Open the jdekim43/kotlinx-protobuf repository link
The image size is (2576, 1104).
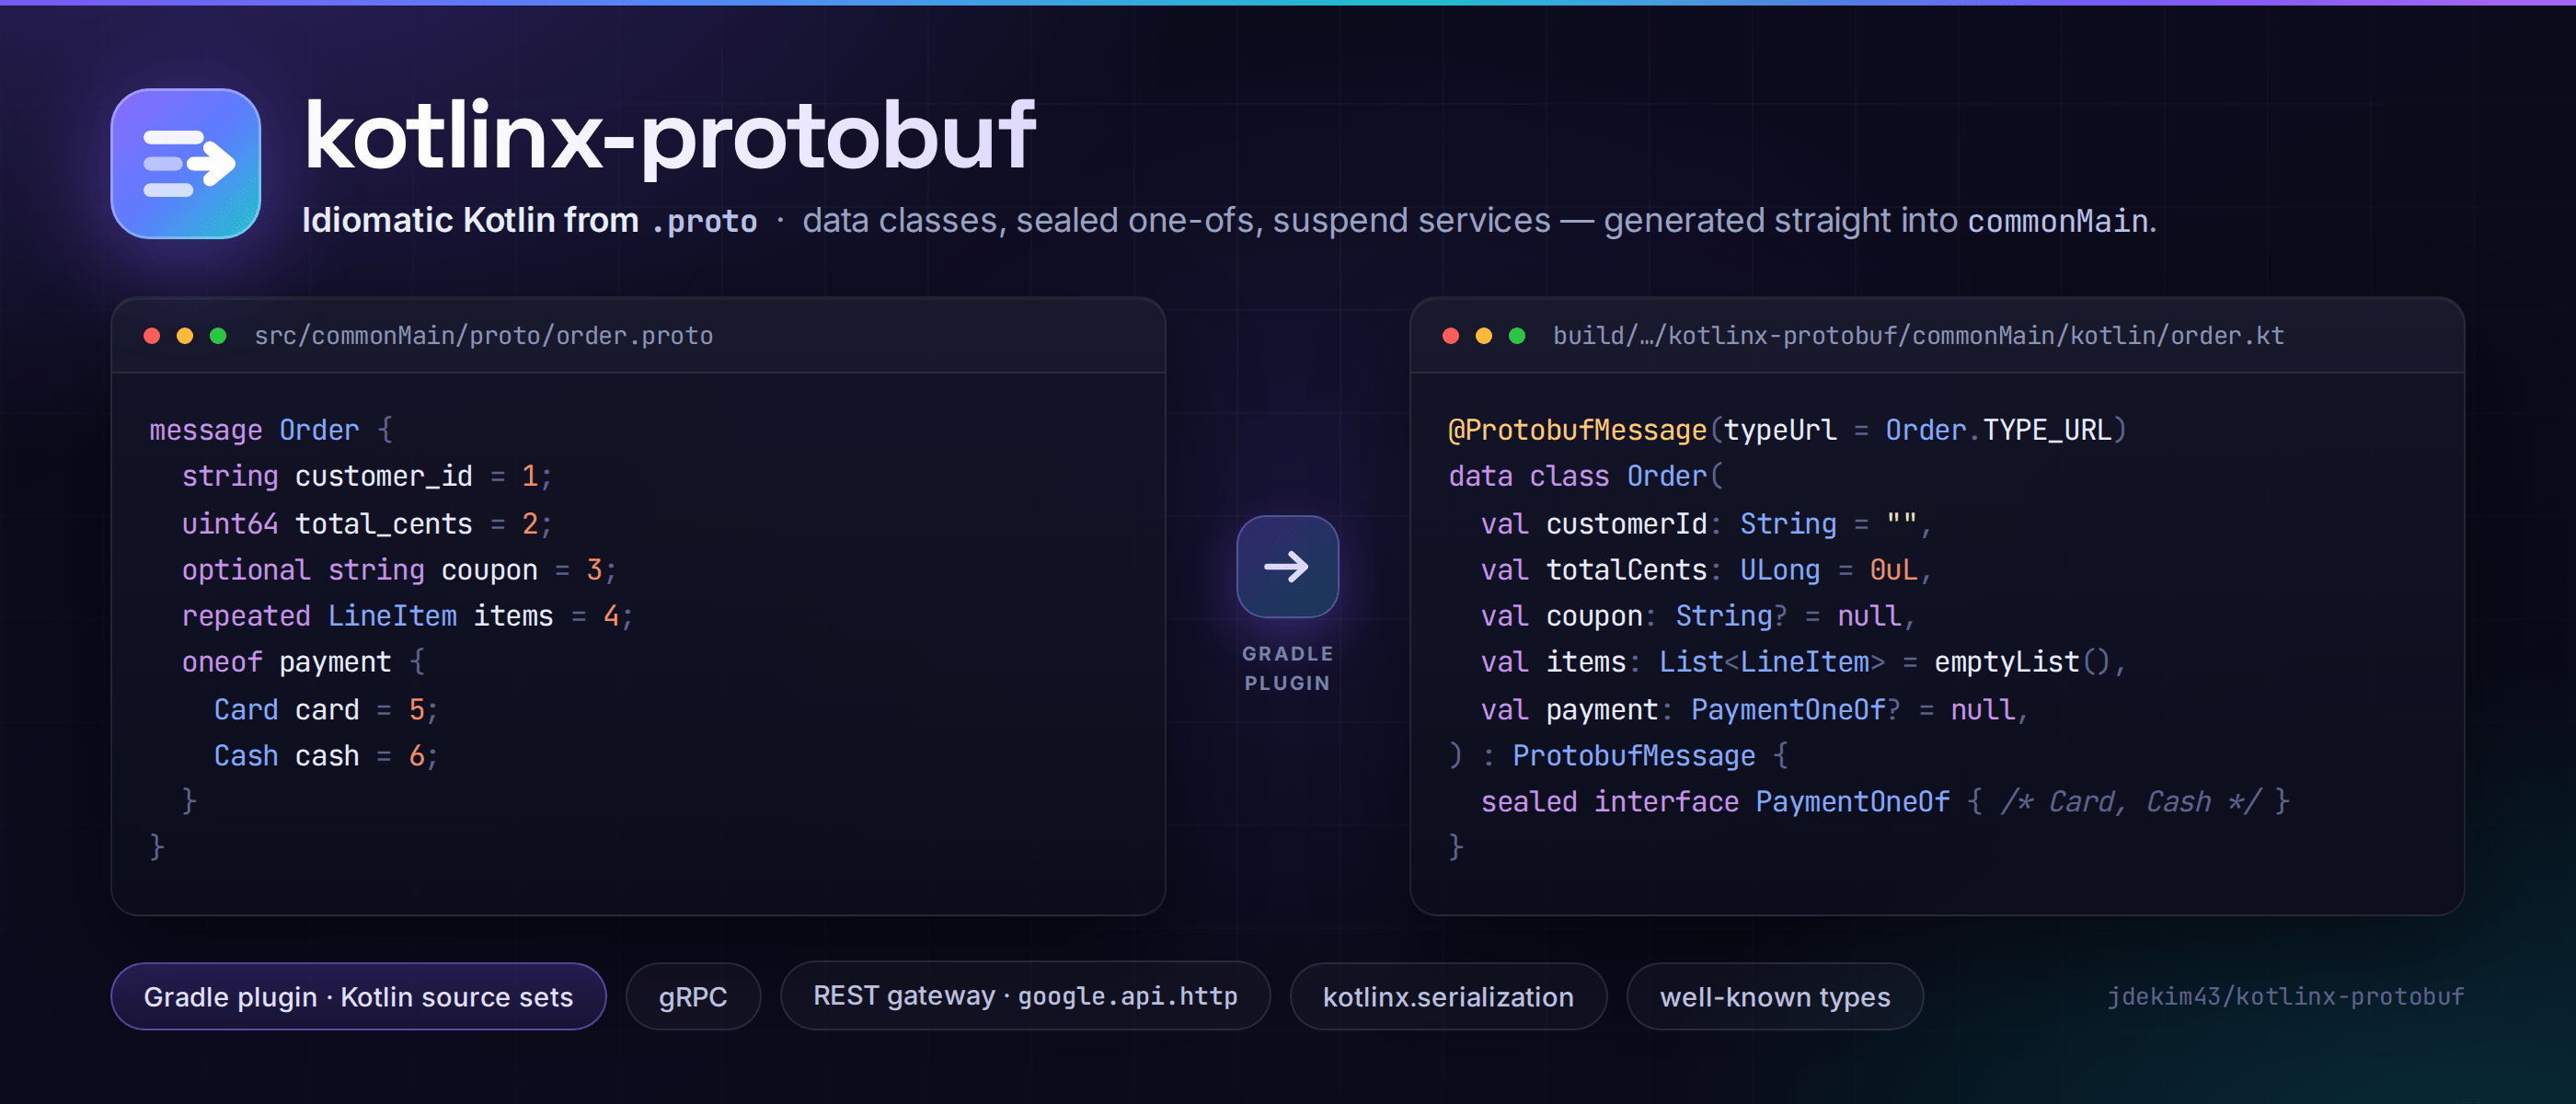[2286, 996]
